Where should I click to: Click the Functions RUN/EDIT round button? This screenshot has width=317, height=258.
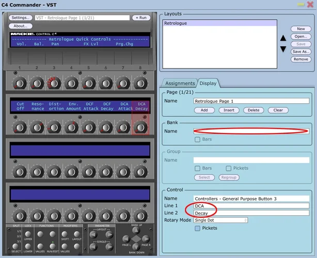click(x=53, y=246)
